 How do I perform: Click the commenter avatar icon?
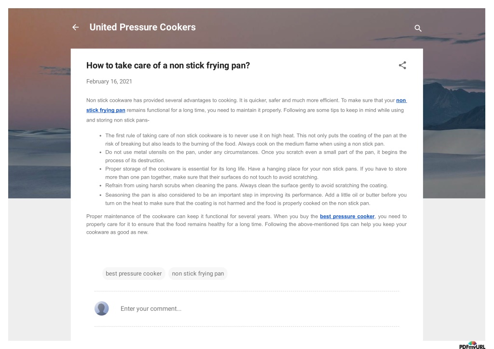click(101, 308)
